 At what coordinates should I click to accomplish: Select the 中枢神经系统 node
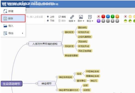(92, 71)
